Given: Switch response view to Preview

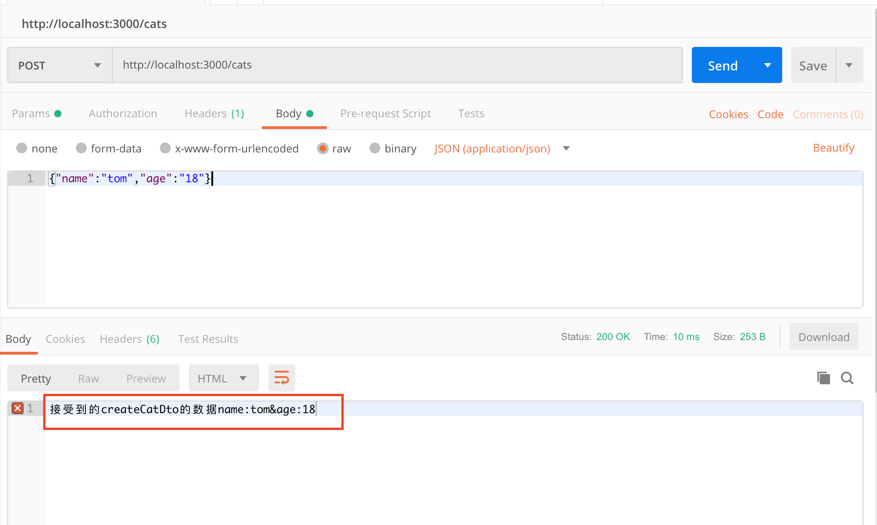Looking at the screenshot, I should (146, 378).
